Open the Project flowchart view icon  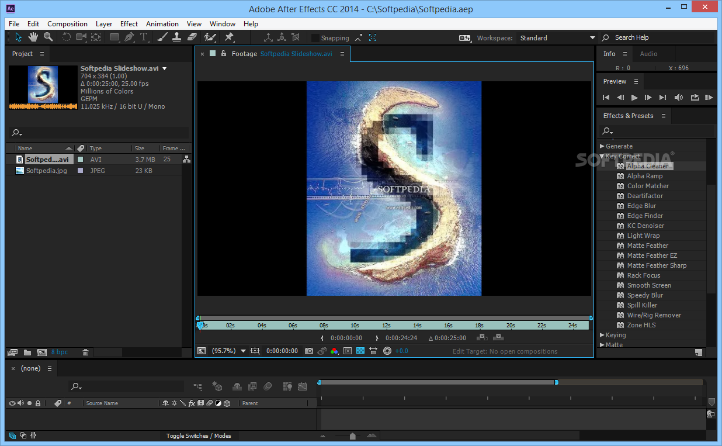[x=186, y=159]
